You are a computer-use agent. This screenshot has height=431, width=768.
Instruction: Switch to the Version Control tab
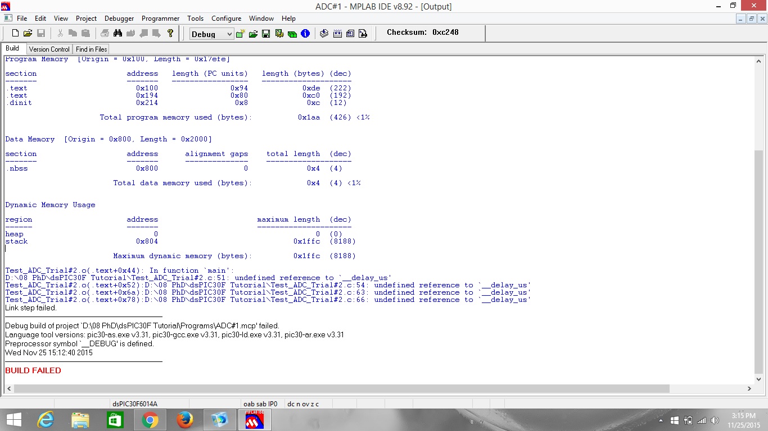click(49, 49)
